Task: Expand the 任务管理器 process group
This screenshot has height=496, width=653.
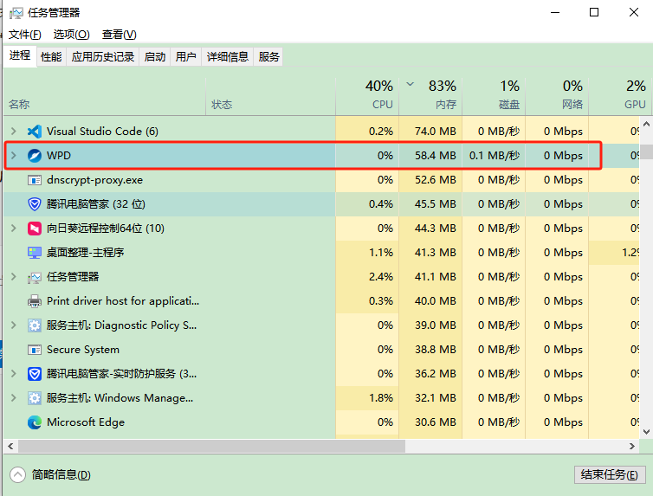Action: 13,277
